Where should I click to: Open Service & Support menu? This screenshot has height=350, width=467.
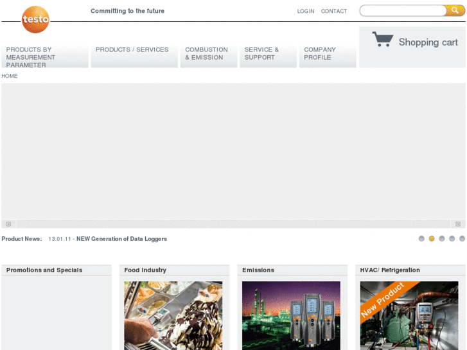coord(269,57)
